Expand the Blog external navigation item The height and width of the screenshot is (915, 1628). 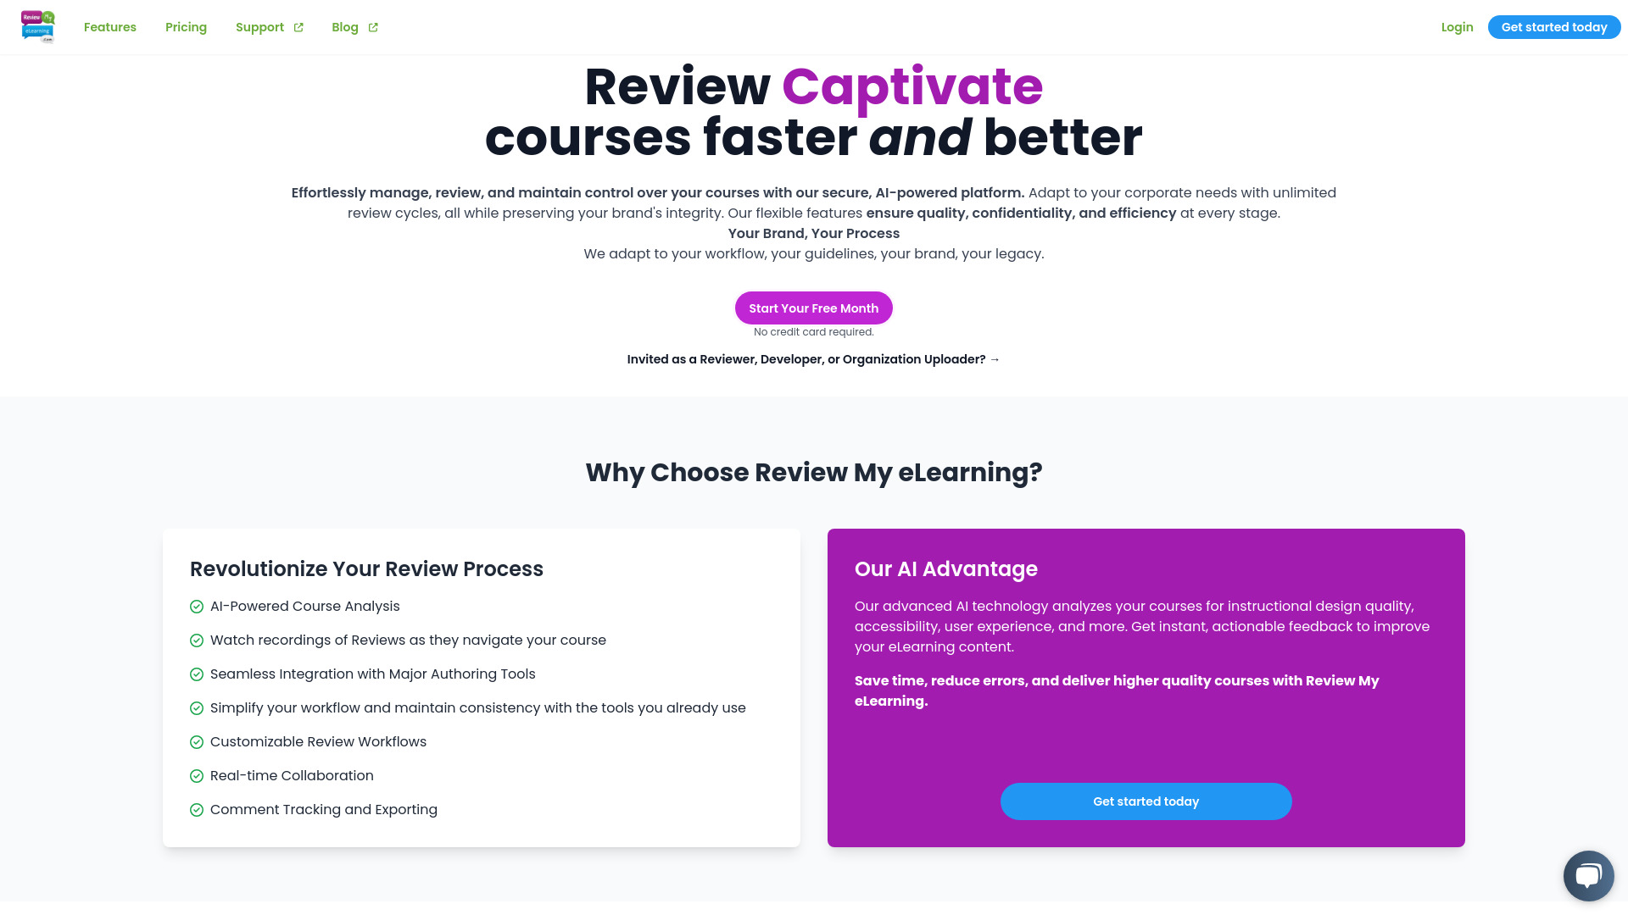(354, 27)
